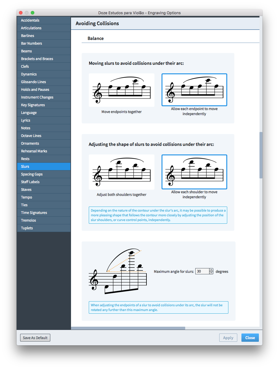This screenshot has width=279, height=369.
Task: Click the horizontal scrollbar at bottom
Action: [x=128, y=328]
